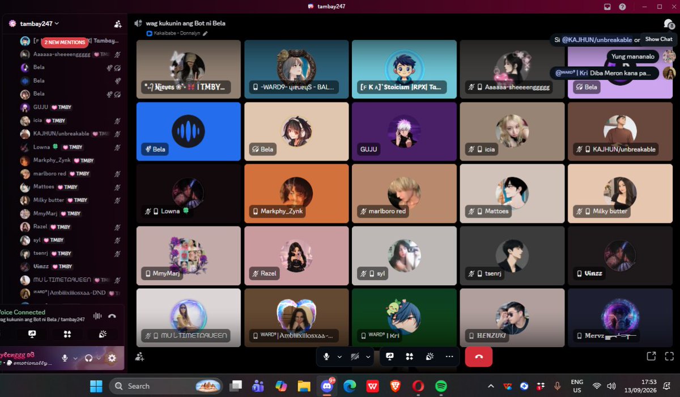Open camera options arrow in call bar
Viewport: 680px width, 397px height.
point(368,357)
